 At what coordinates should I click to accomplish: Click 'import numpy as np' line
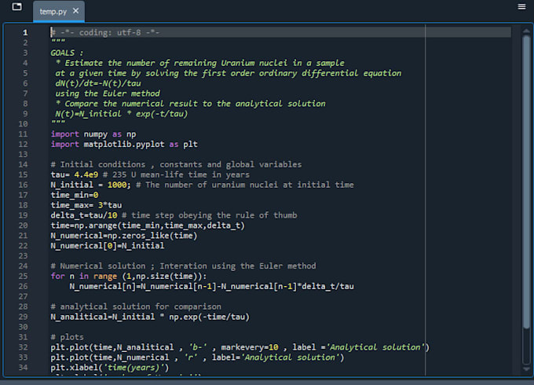click(x=93, y=134)
